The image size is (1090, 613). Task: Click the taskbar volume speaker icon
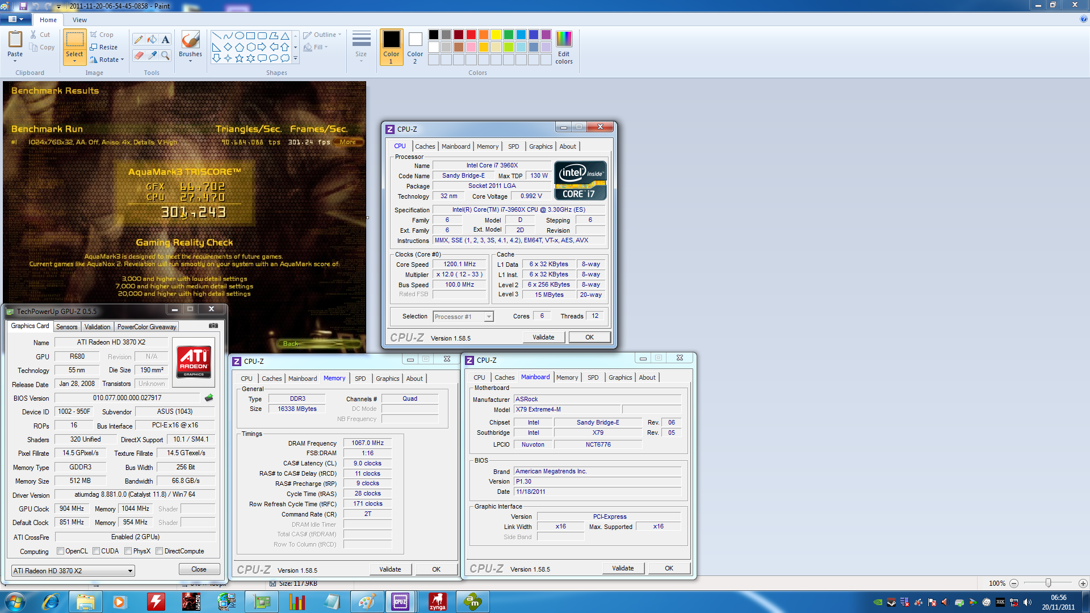coord(1028,602)
